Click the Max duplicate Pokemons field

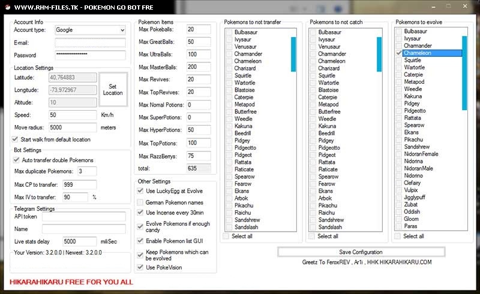86,171
